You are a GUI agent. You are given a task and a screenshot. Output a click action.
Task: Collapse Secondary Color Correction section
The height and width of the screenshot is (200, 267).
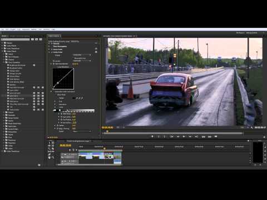point(51,92)
